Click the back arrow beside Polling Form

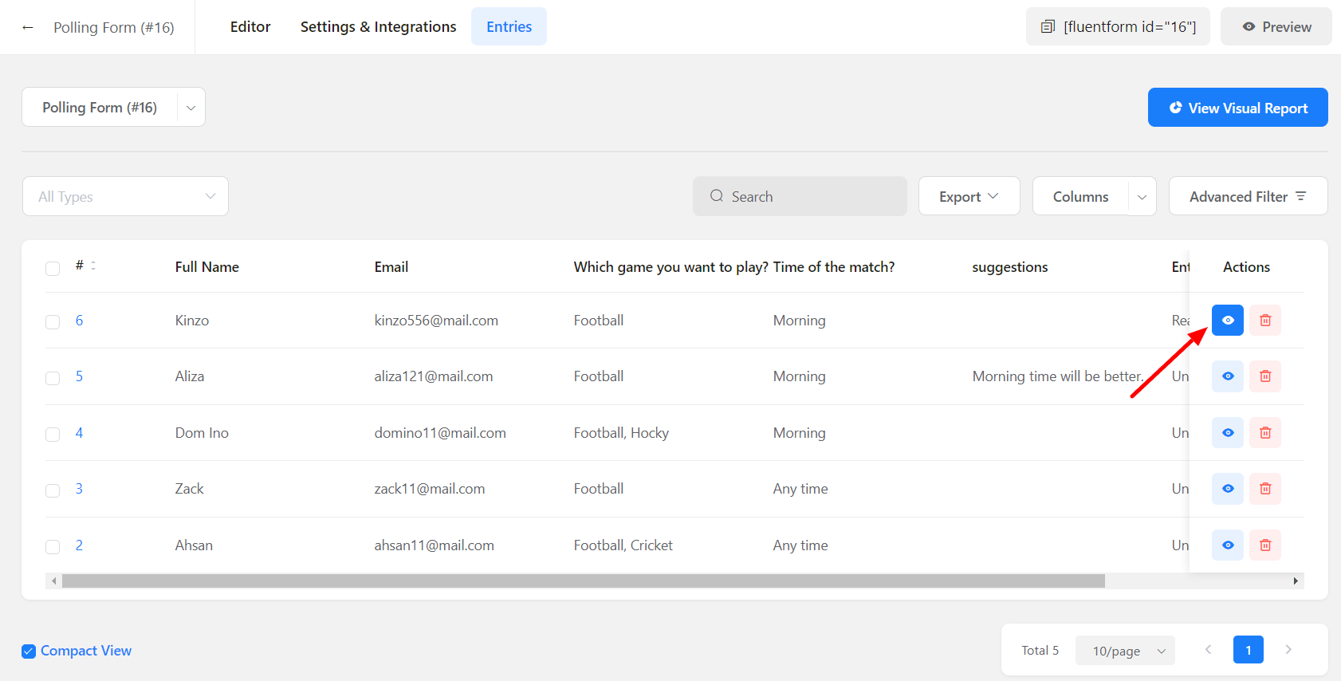(28, 27)
